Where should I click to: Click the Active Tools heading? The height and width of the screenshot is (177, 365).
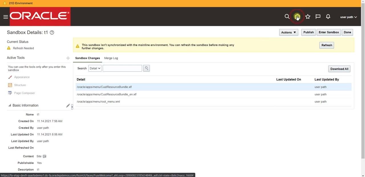[x=16, y=58]
